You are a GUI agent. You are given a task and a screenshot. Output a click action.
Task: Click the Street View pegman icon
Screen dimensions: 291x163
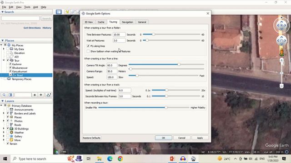click(x=281, y=53)
